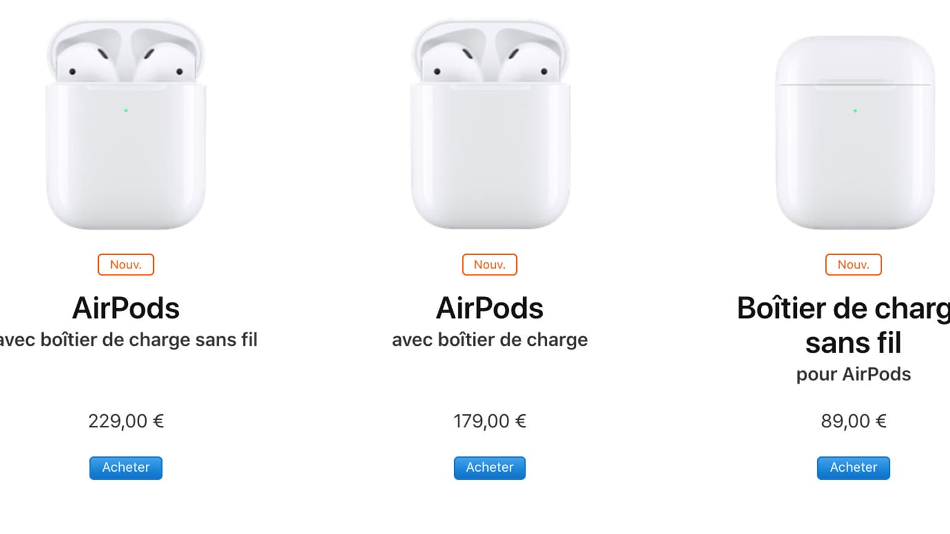Open AirPods title above 'avec boîtier de charge sans fil'

[x=126, y=308]
